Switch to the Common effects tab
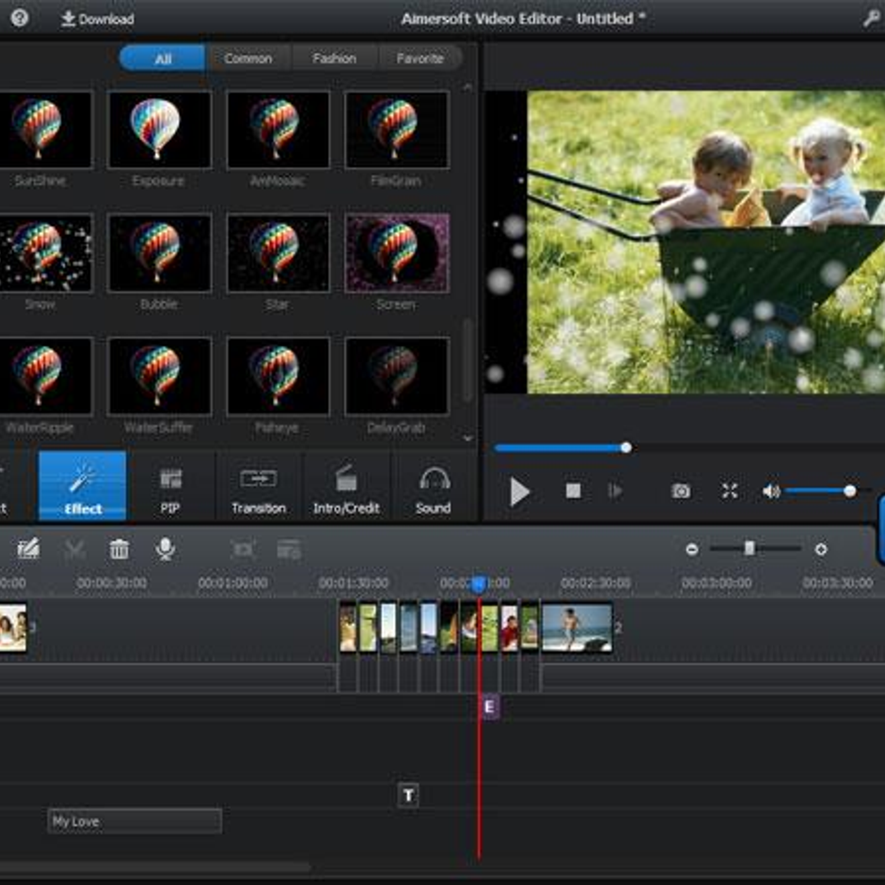 [248, 59]
